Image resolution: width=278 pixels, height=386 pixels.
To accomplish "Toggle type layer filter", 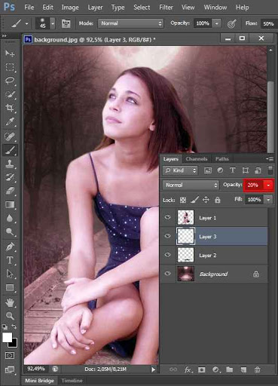I will click(233, 170).
